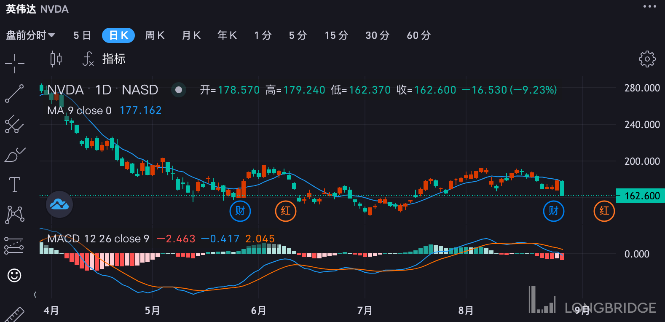
Task: Select the trend line drawing tool
Action: [x=14, y=94]
